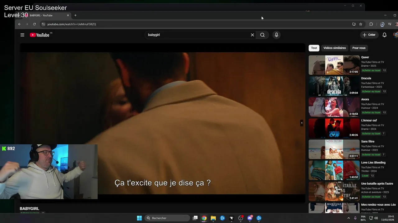The image size is (398, 223).
Task: Switch to BABYGIRL - YouTube tab
Action: point(44,15)
